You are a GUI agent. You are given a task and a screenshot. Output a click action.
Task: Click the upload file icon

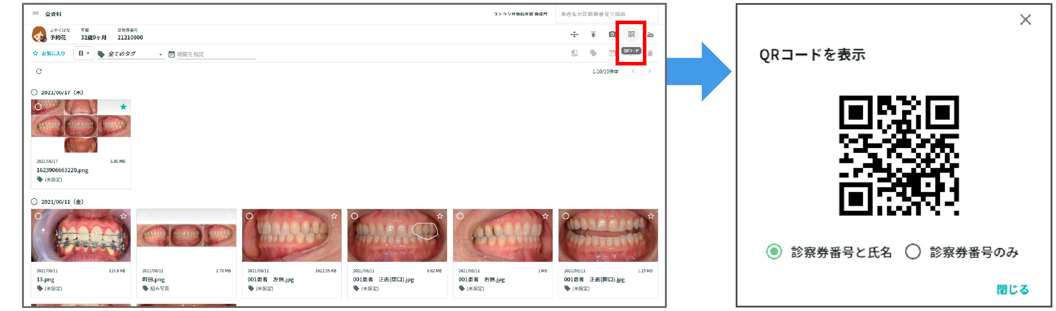593,34
